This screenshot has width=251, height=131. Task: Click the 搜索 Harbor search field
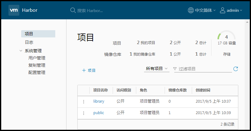(x=90, y=11)
